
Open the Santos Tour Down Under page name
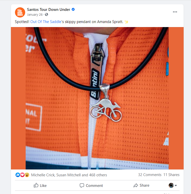pyautogui.click(x=49, y=10)
